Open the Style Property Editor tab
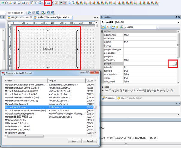The image size is (181, 148). point(130,98)
